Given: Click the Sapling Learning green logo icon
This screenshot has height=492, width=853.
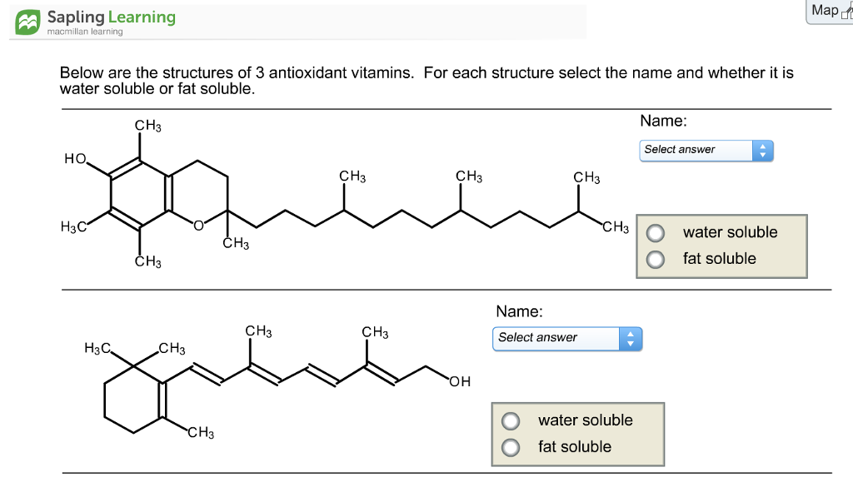Looking at the screenshot, I should tap(27, 22).
